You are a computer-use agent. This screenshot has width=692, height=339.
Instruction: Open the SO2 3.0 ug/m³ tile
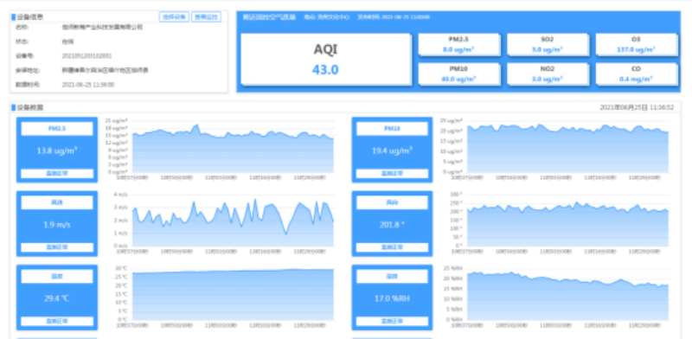548,44
